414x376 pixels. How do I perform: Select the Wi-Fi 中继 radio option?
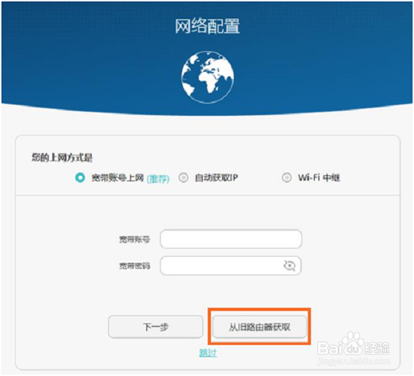coord(287,178)
